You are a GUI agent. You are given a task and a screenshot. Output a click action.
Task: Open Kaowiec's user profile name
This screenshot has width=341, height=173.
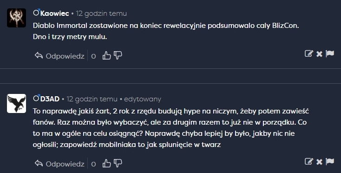point(54,13)
